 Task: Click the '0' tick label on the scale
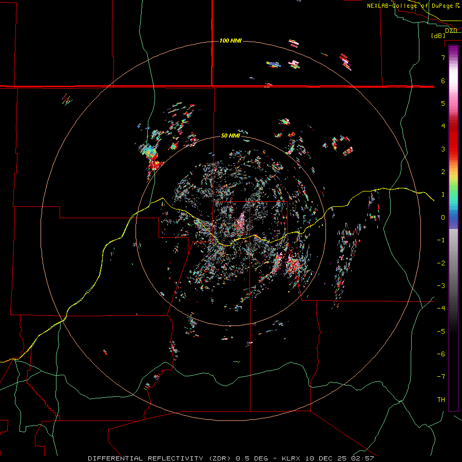point(443,218)
